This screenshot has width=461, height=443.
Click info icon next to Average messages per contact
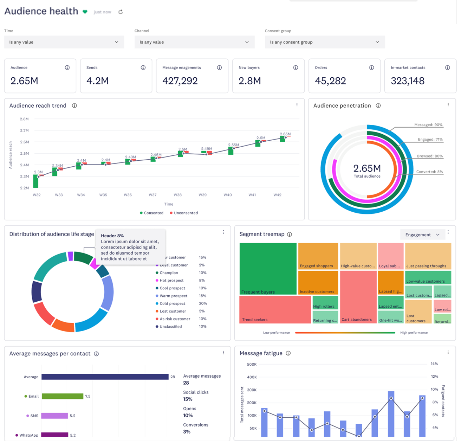[x=96, y=354]
